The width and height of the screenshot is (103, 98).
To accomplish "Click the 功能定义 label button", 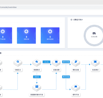I will coord(18,70).
